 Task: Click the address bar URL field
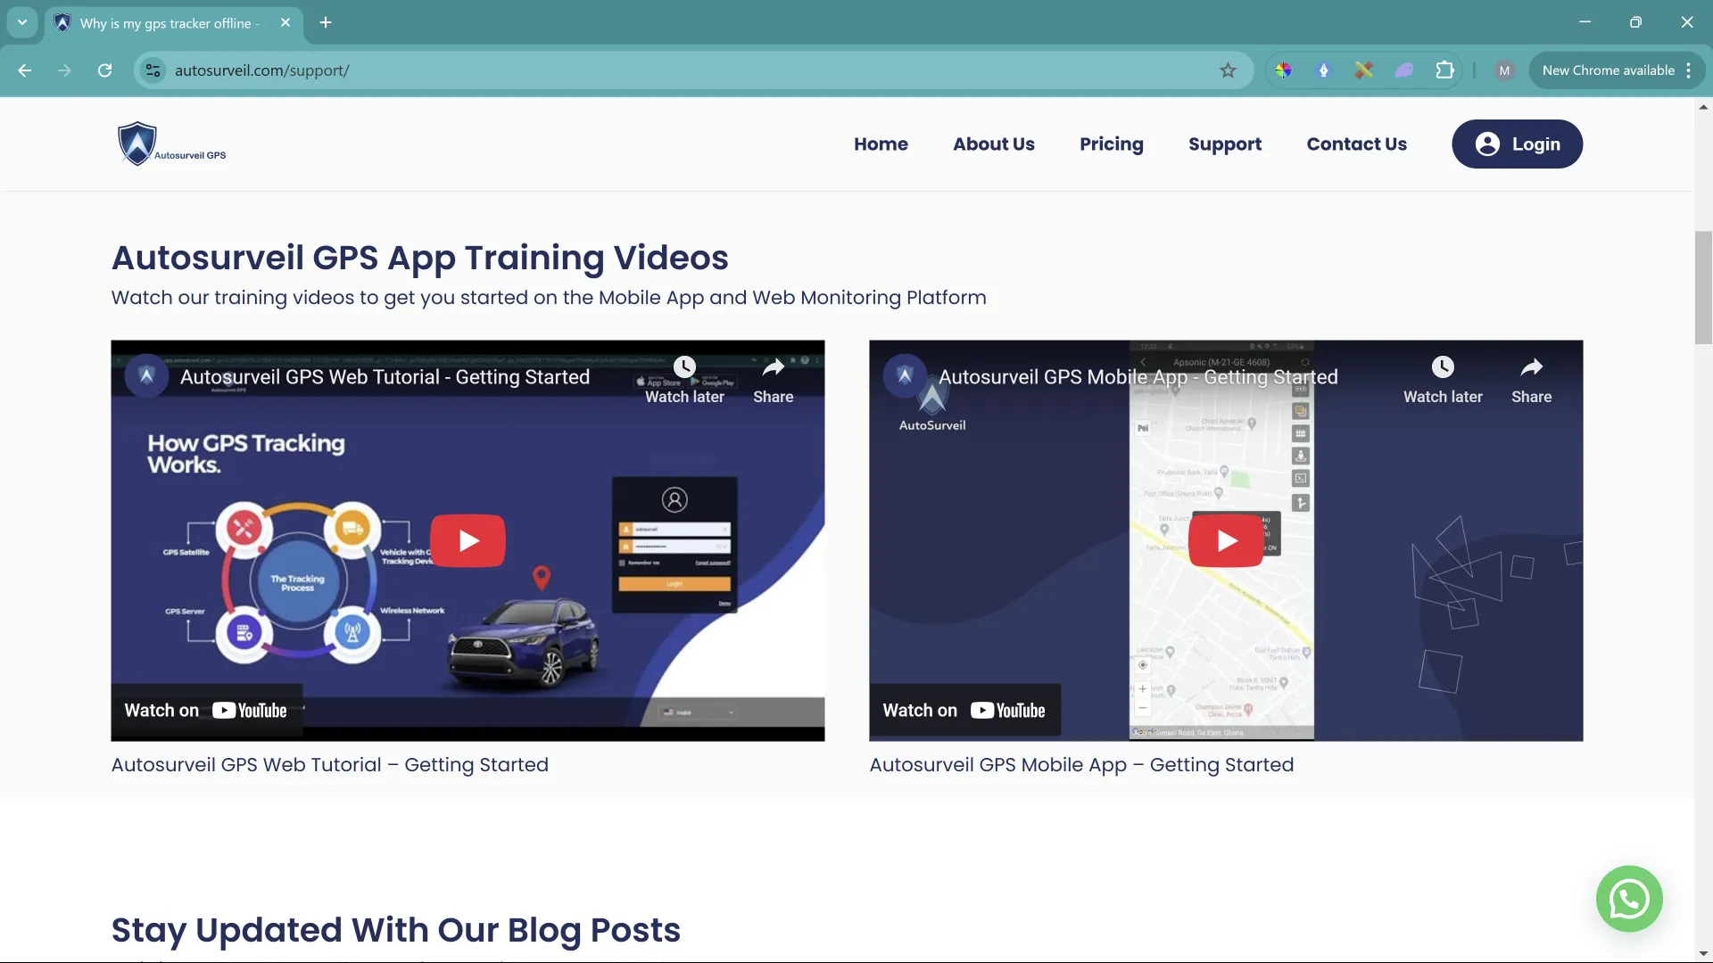pyautogui.click(x=678, y=70)
